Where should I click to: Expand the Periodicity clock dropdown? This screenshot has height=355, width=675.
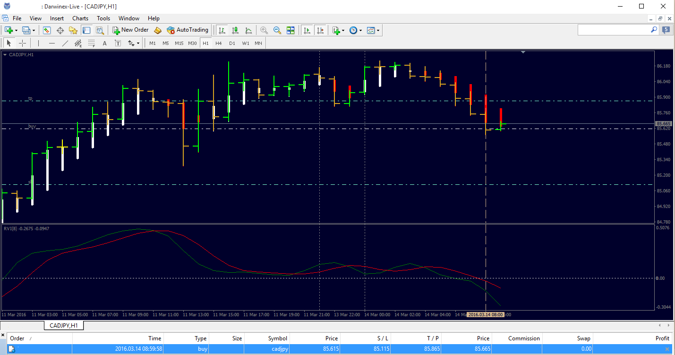[361, 30]
